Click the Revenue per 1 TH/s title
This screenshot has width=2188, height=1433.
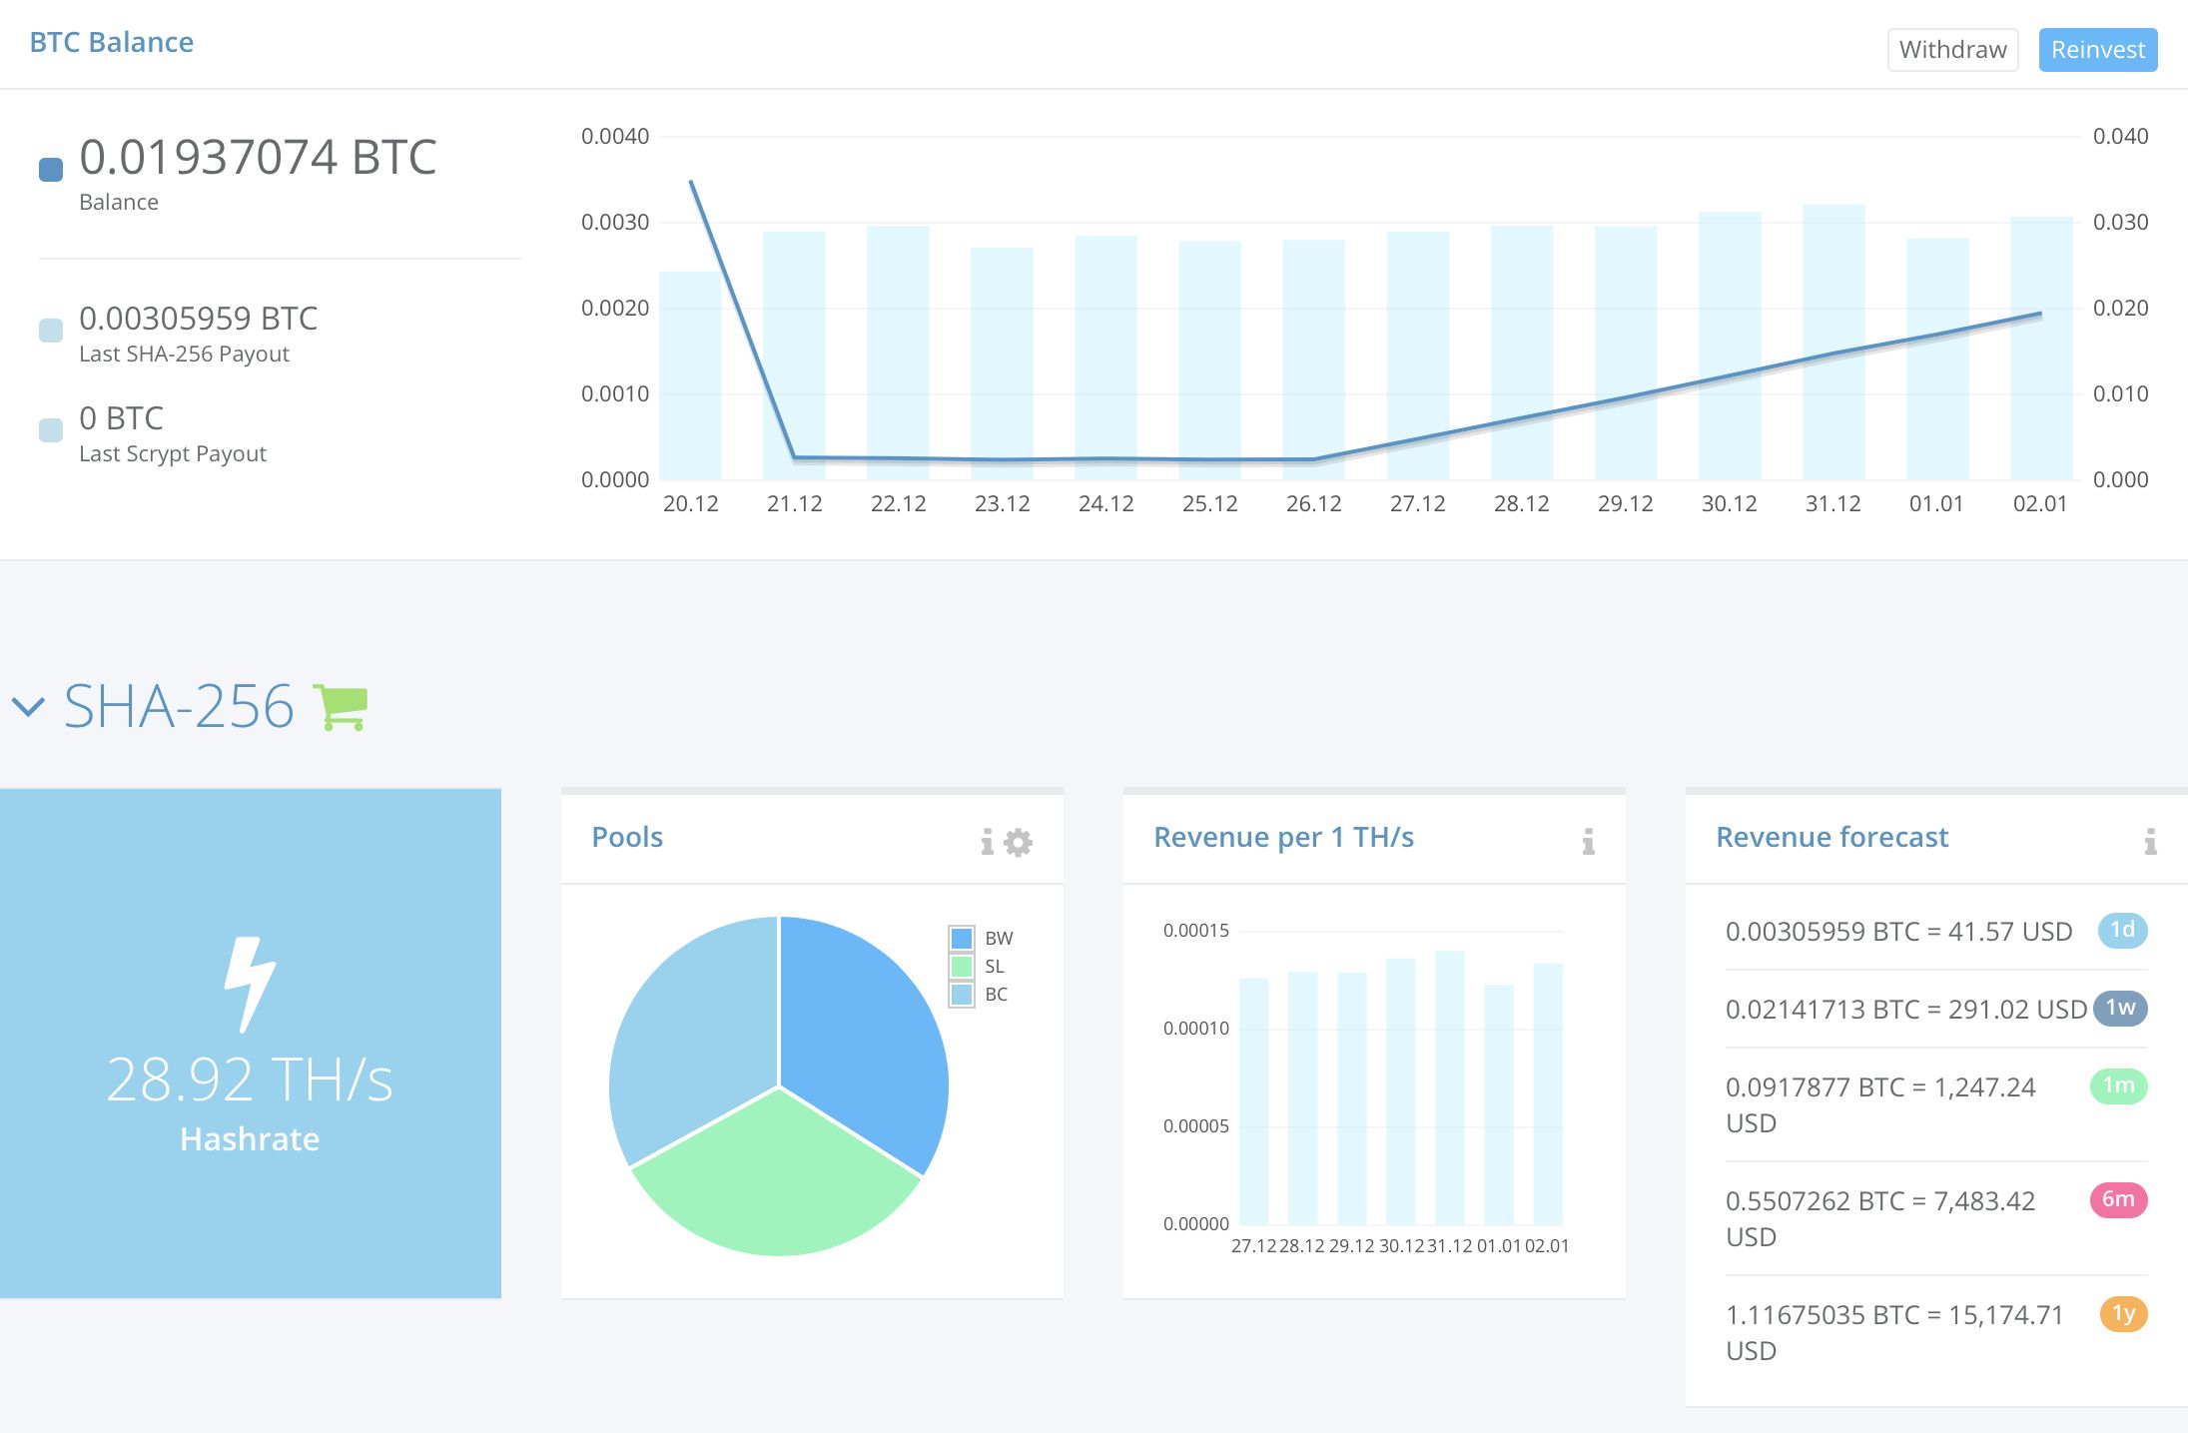(x=1283, y=837)
